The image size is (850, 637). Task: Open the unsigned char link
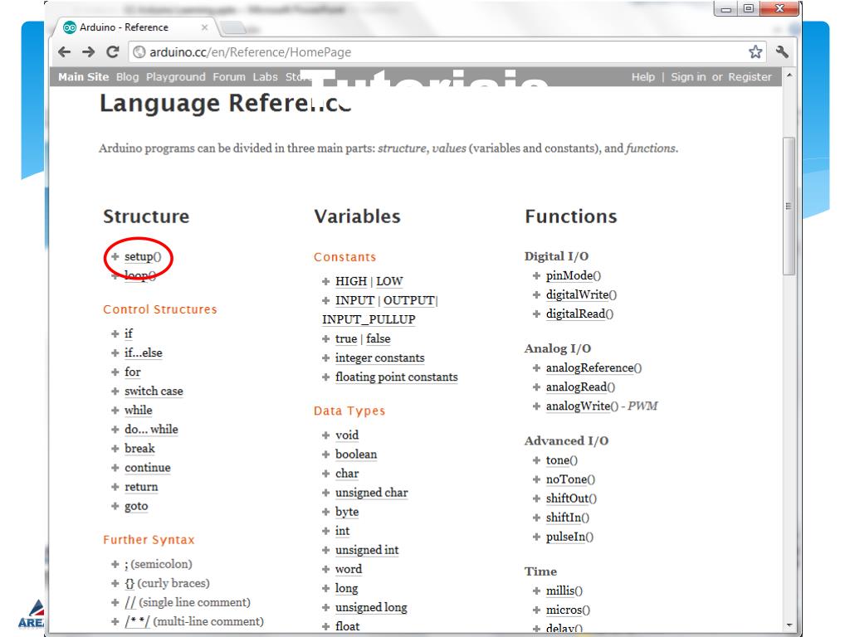[371, 493]
